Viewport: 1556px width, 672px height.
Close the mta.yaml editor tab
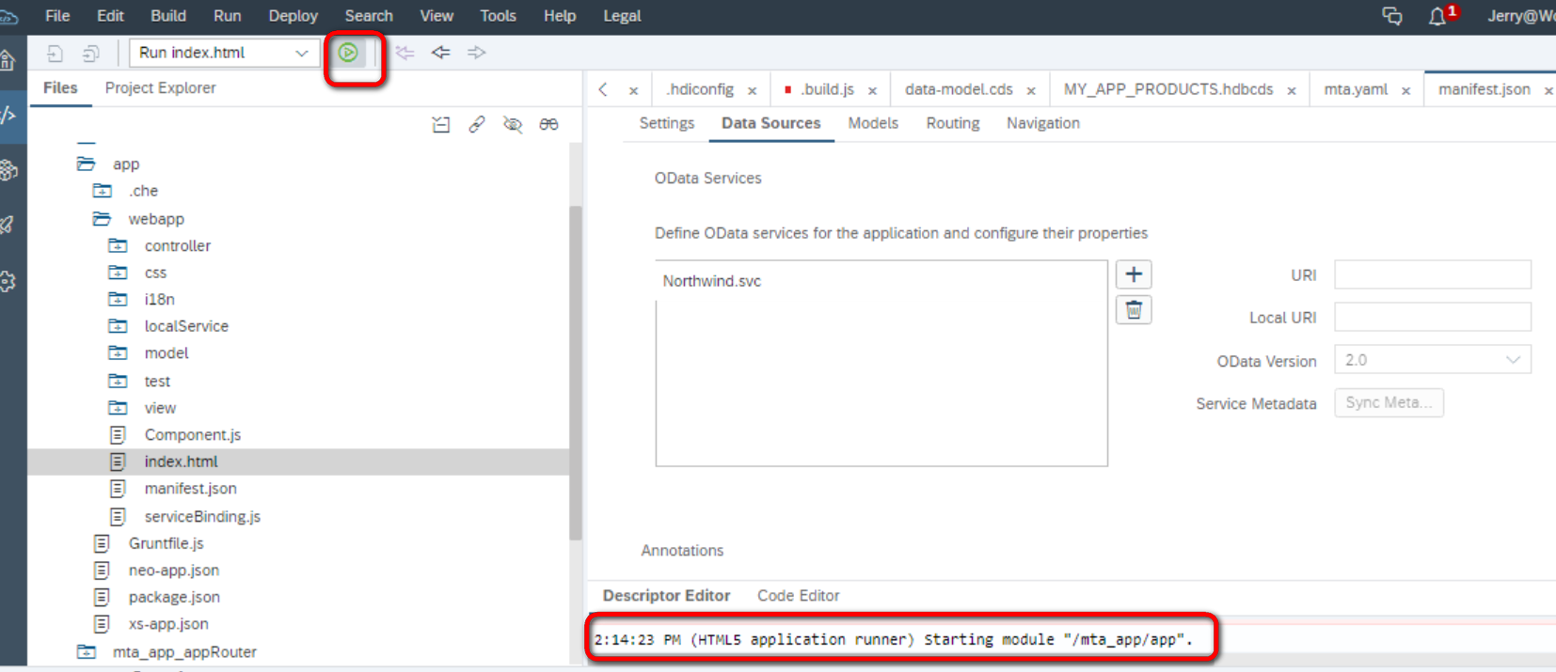click(x=1406, y=91)
